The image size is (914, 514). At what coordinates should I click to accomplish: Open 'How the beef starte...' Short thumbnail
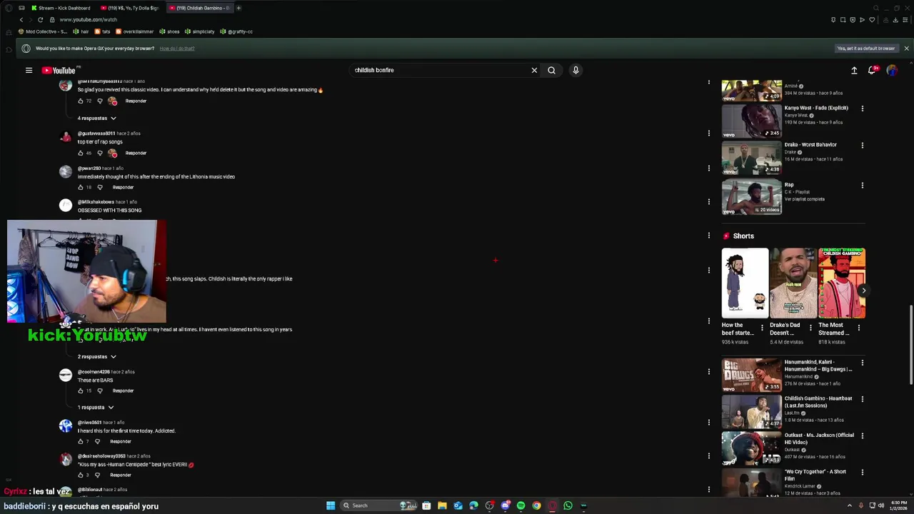[745, 283]
